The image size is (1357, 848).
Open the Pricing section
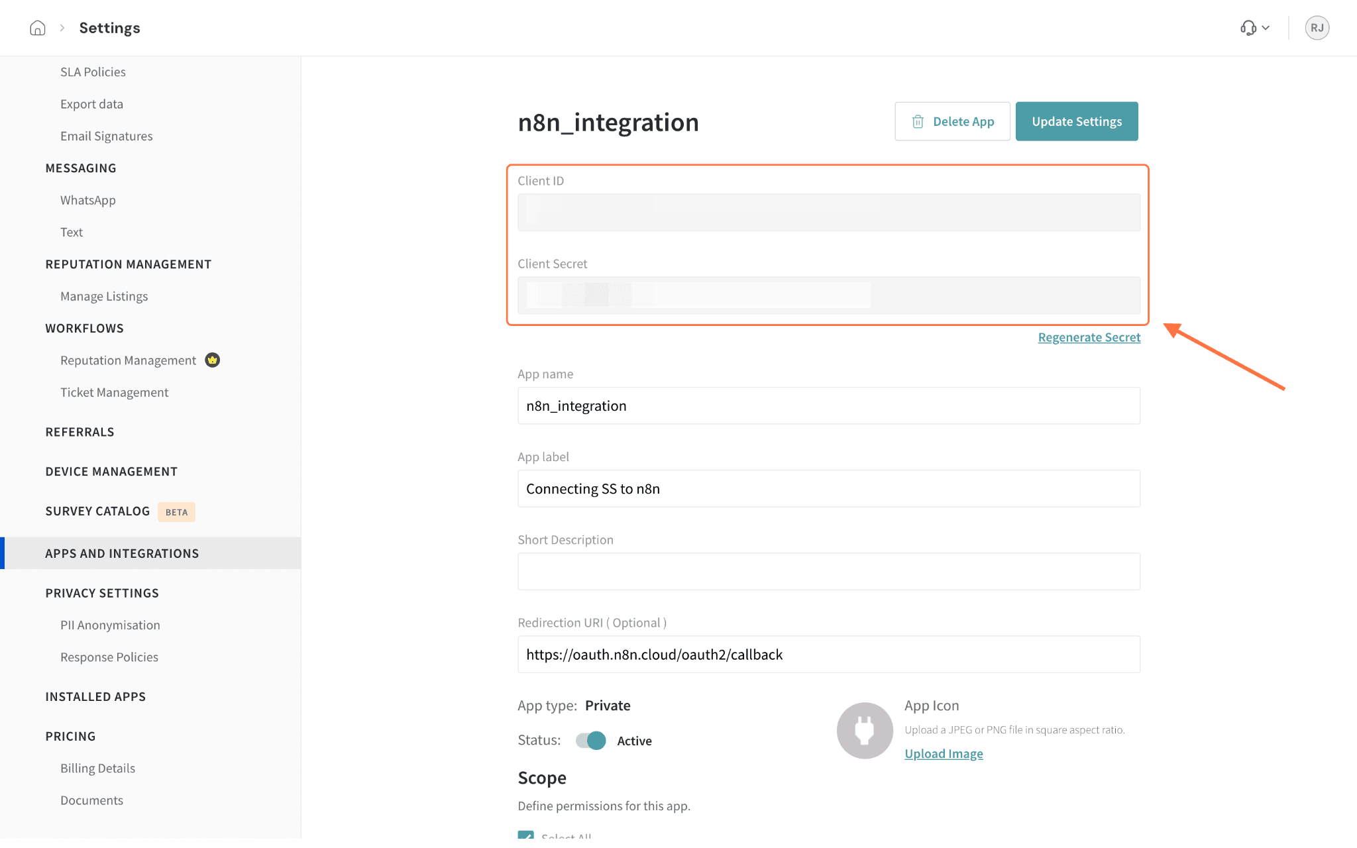(70, 736)
